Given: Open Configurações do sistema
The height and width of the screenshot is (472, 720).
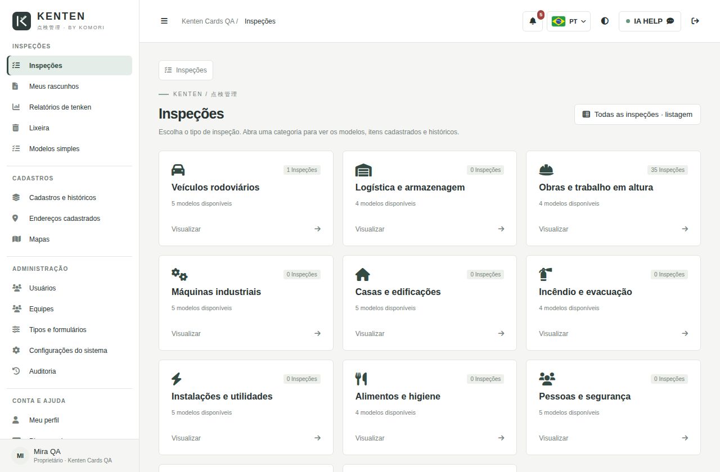Looking at the screenshot, I should 69,351.
